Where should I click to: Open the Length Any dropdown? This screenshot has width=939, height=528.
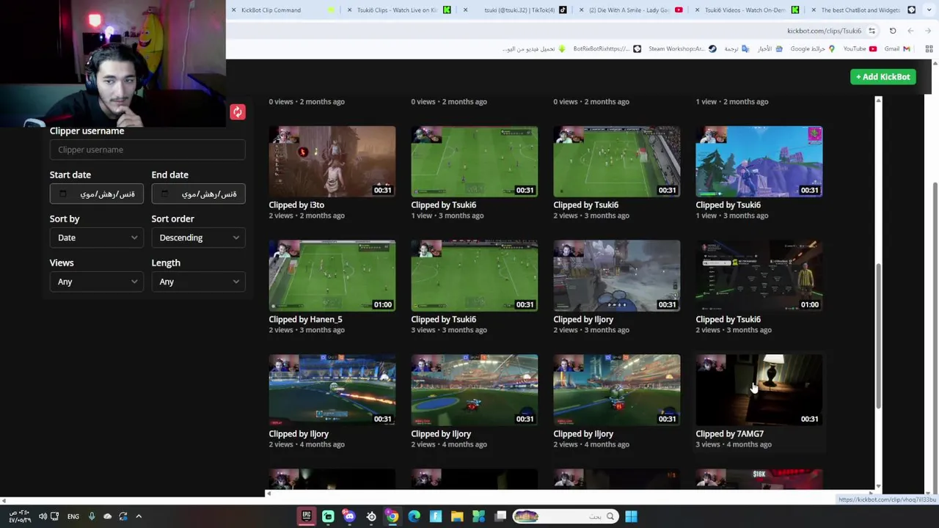point(198,282)
